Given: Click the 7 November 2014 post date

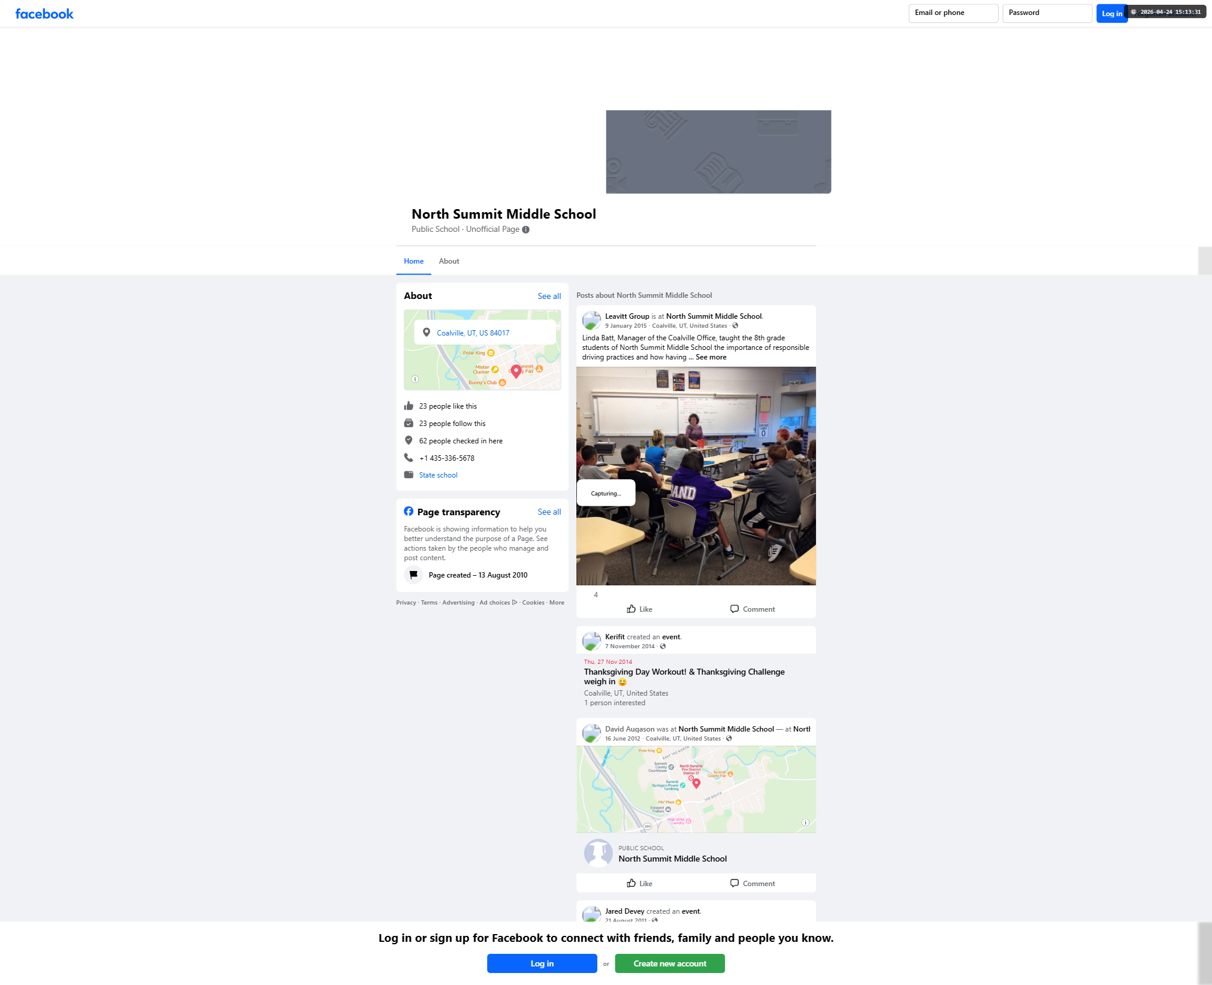Looking at the screenshot, I should pos(630,646).
